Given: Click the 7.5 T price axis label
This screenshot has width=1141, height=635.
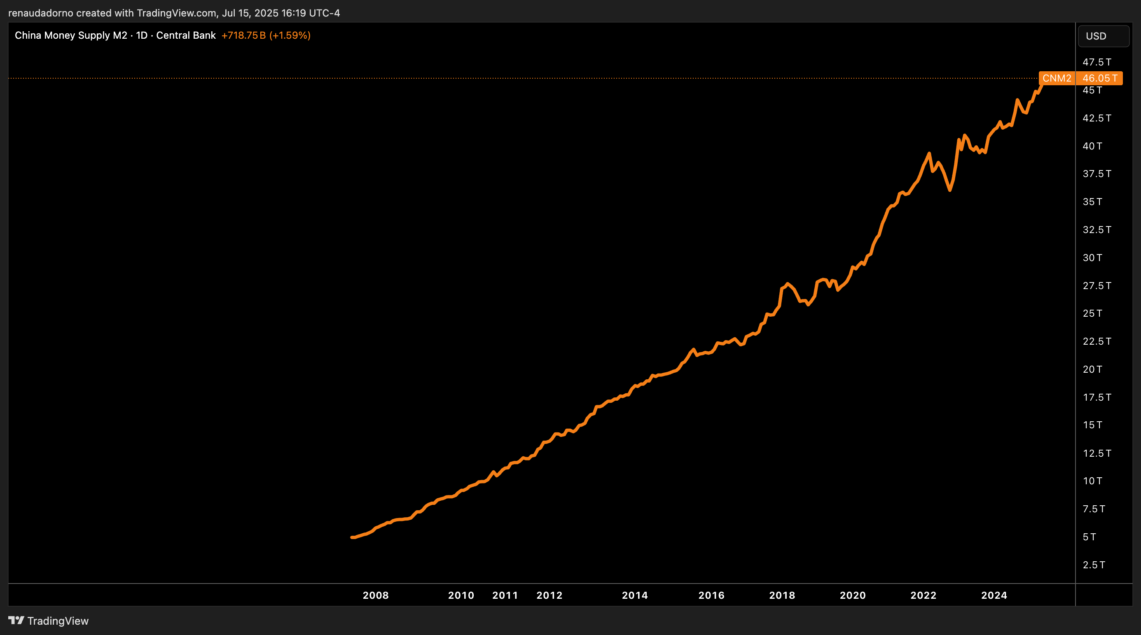Looking at the screenshot, I should click(1094, 509).
